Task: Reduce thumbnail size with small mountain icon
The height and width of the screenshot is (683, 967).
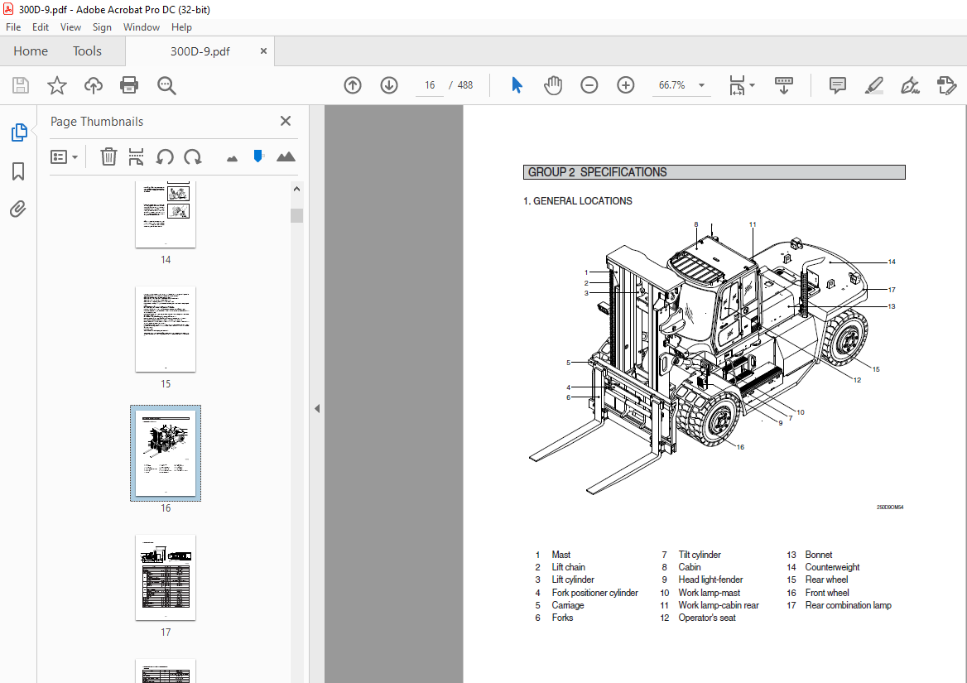Action: click(232, 158)
